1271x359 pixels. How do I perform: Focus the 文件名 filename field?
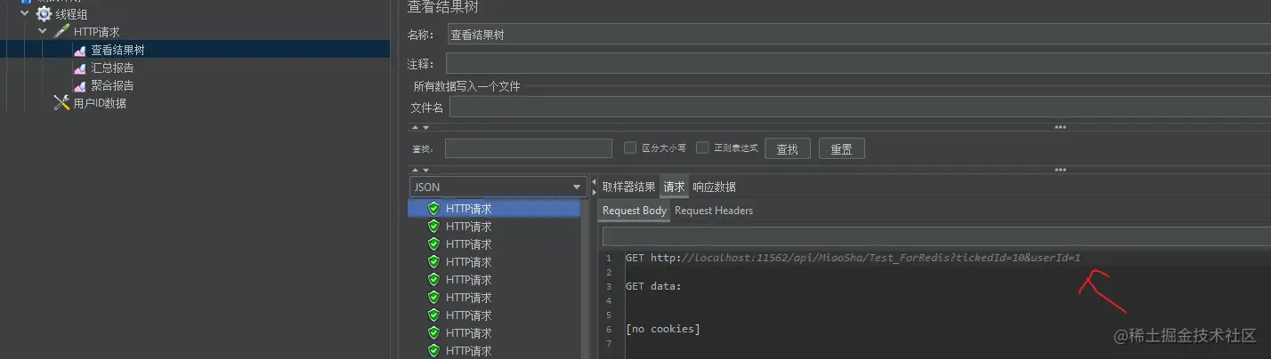click(x=860, y=108)
